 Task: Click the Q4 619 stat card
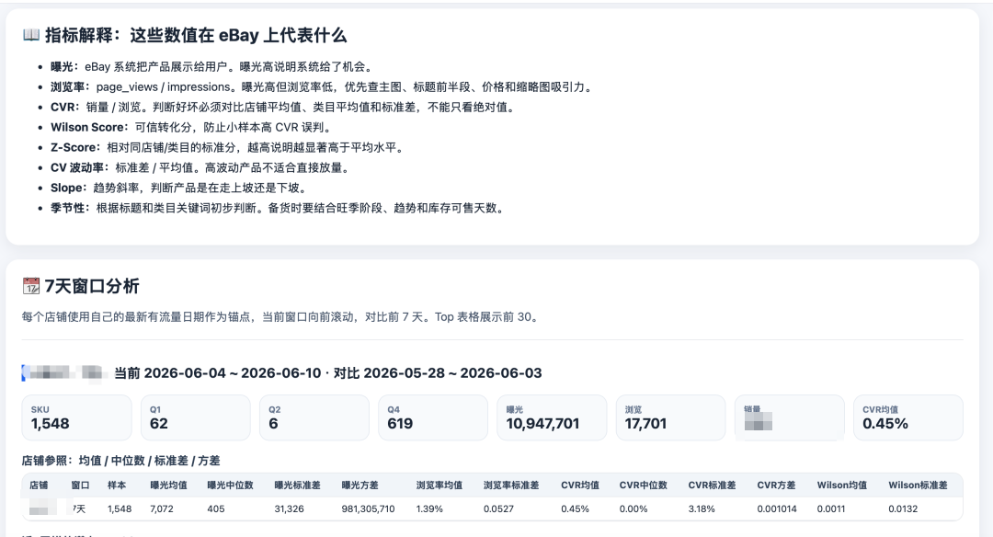pyautogui.click(x=433, y=417)
